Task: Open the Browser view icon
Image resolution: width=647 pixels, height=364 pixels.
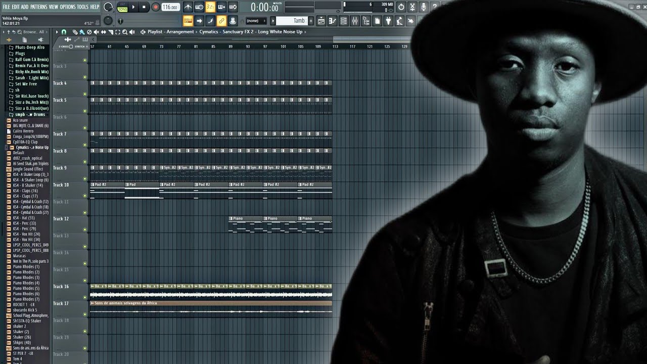Action: click(366, 21)
